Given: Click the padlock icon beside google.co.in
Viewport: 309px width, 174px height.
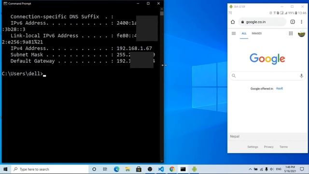Looking at the screenshot, I should pyautogui.click(x=242, y=22).
